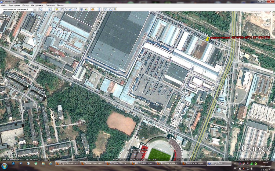Switch to the 'Легковые автомоб' Firefox window
This screenshot has height=171, width=275.
(168, 163)
